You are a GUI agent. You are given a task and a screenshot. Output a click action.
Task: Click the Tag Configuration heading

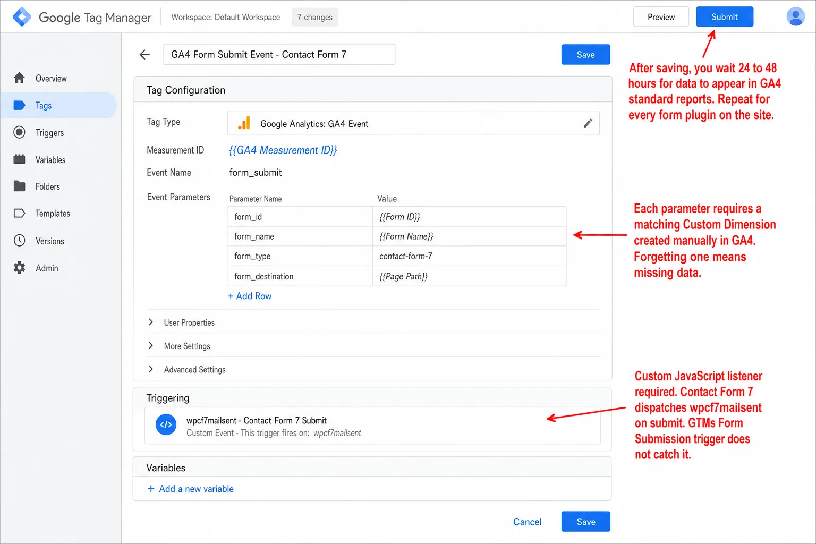[x=186, y=90]
